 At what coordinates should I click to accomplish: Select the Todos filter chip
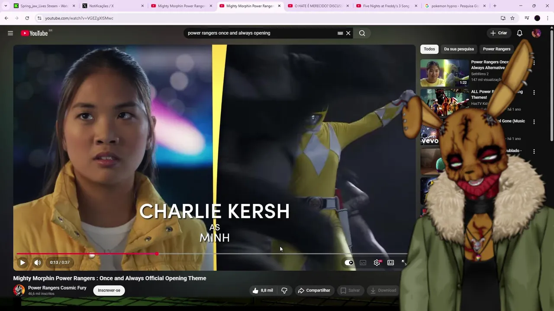click(x=429, y=49)
